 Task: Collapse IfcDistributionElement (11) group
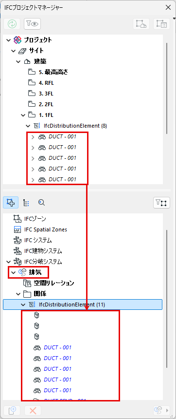(23, 305)
